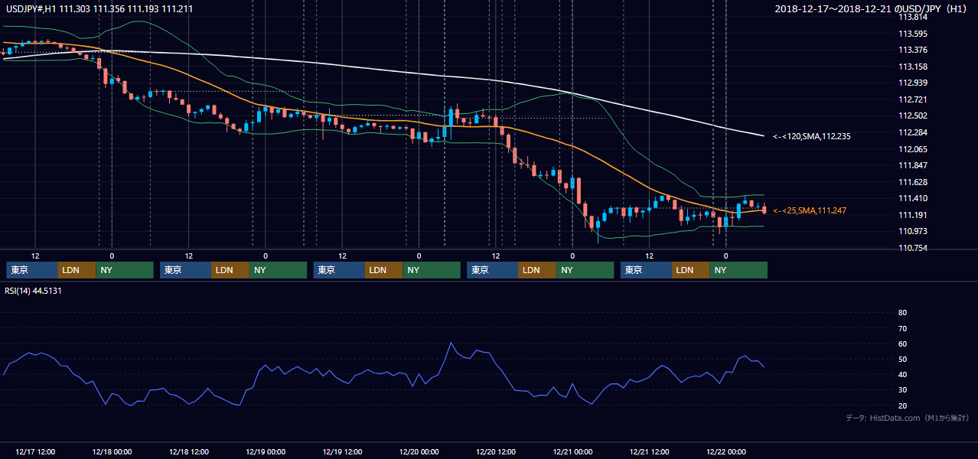This screenshot has height=459, width=978.
Task: Click price axis value 111.628
Action: point(913,182)
